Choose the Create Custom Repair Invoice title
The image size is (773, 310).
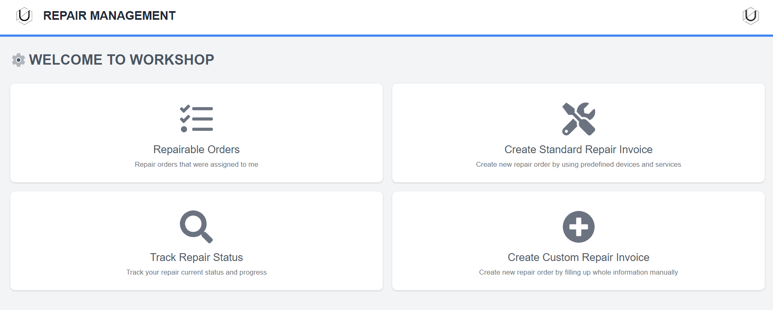pos(578,257)
